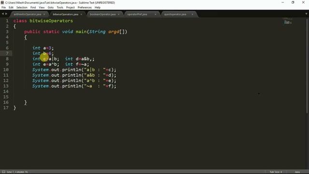Open the Goto menu

51,8
